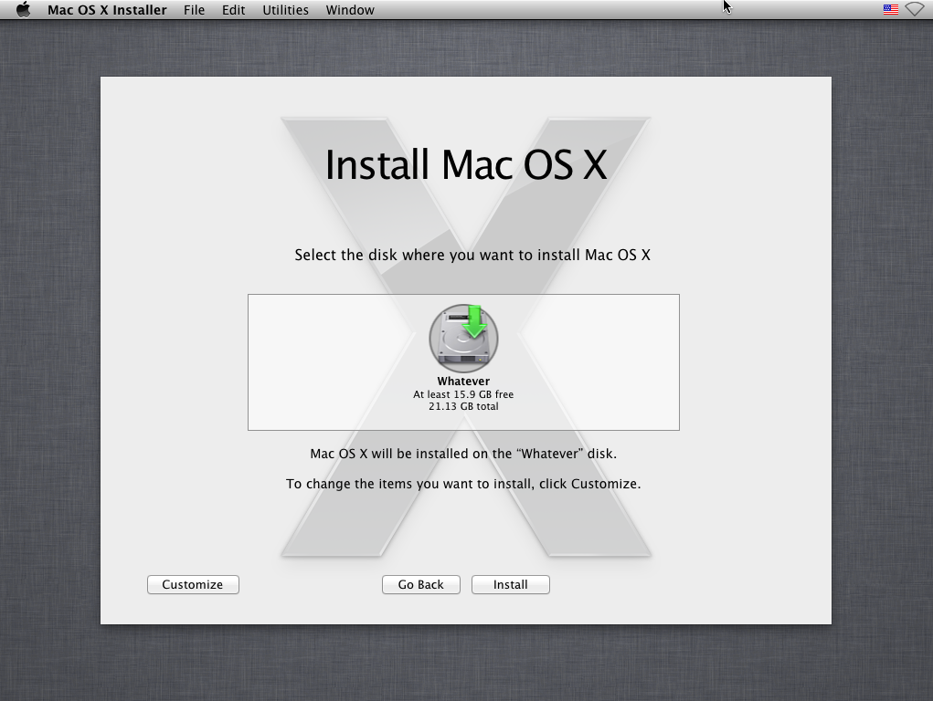Click 'Mac OS X will be installed' message
The width and height of the screenshot is (933, 701).
[x=463, y=454]
